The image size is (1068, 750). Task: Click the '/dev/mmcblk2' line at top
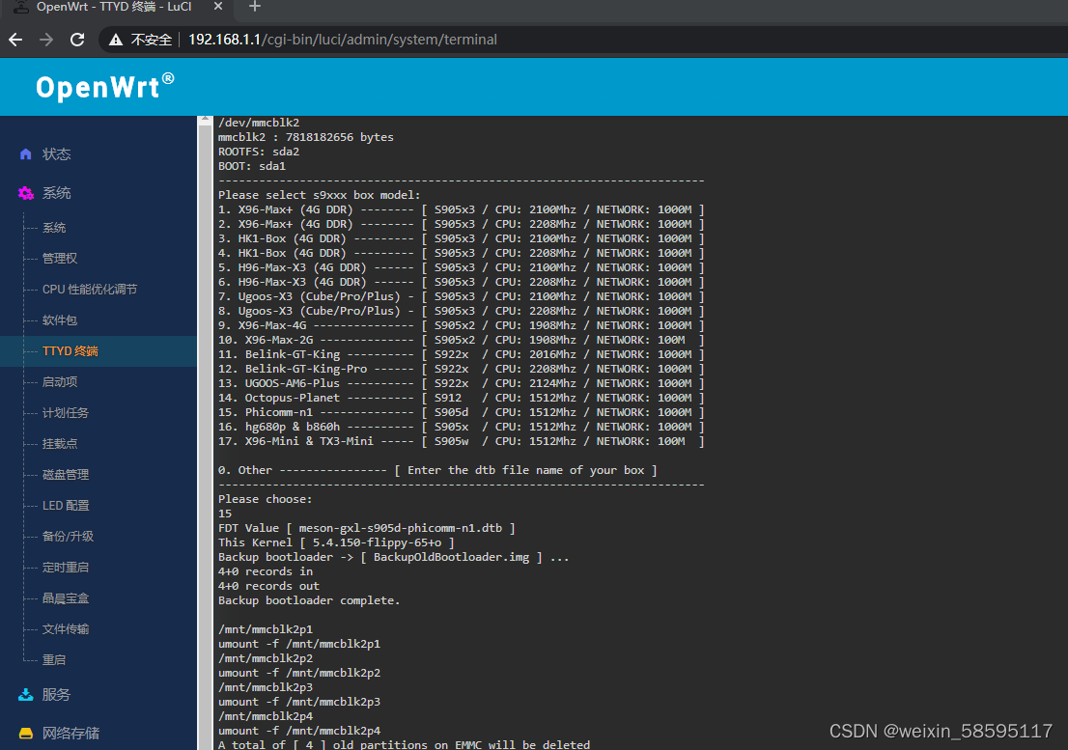[259, 123]
